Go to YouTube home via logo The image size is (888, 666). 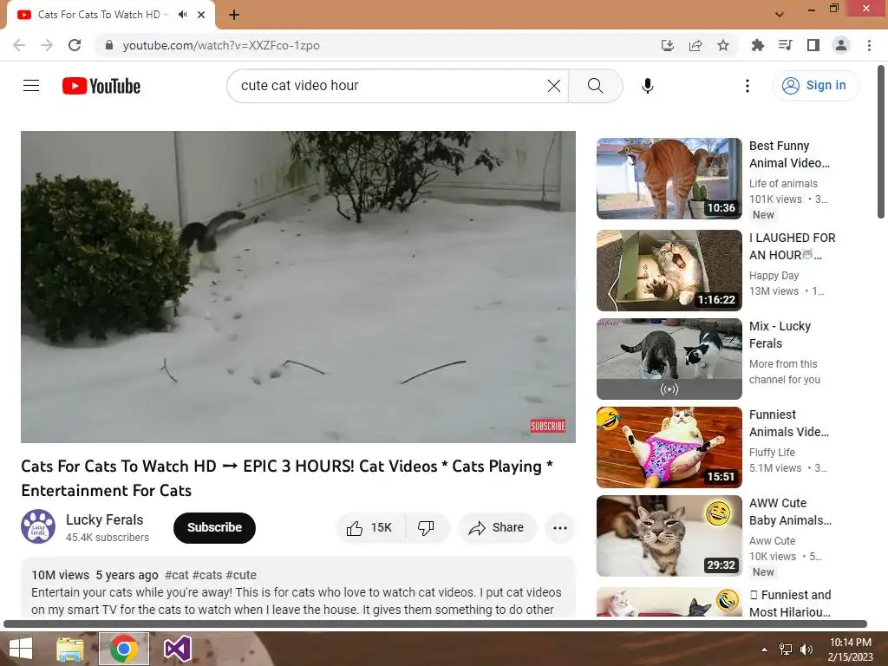coord(101,86)
